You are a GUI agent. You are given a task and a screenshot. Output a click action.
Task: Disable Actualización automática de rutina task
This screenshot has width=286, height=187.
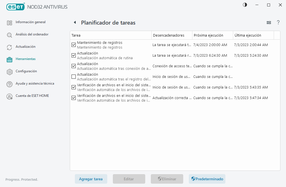point(73,55)
